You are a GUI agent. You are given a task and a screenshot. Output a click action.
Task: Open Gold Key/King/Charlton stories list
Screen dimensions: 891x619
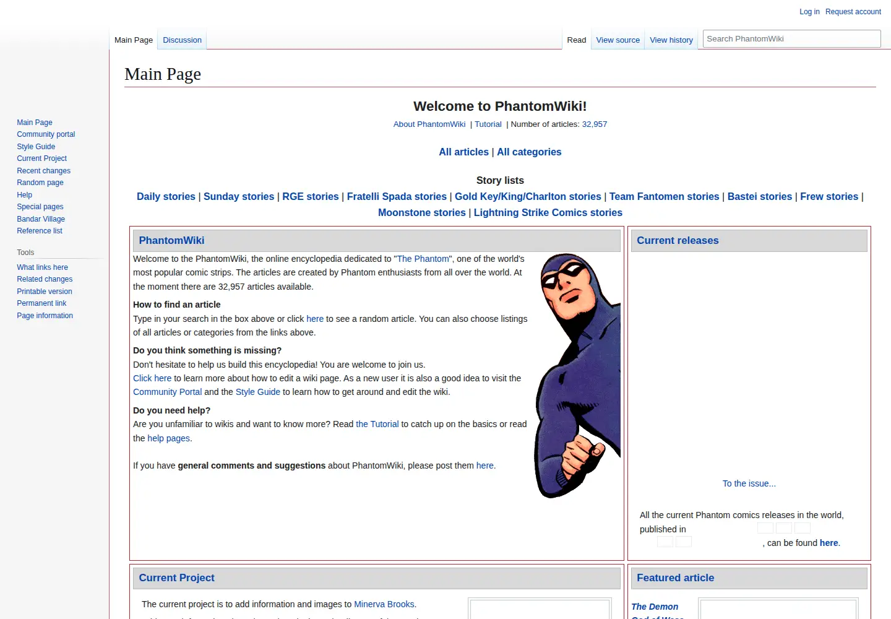click(x=528, y=196)
